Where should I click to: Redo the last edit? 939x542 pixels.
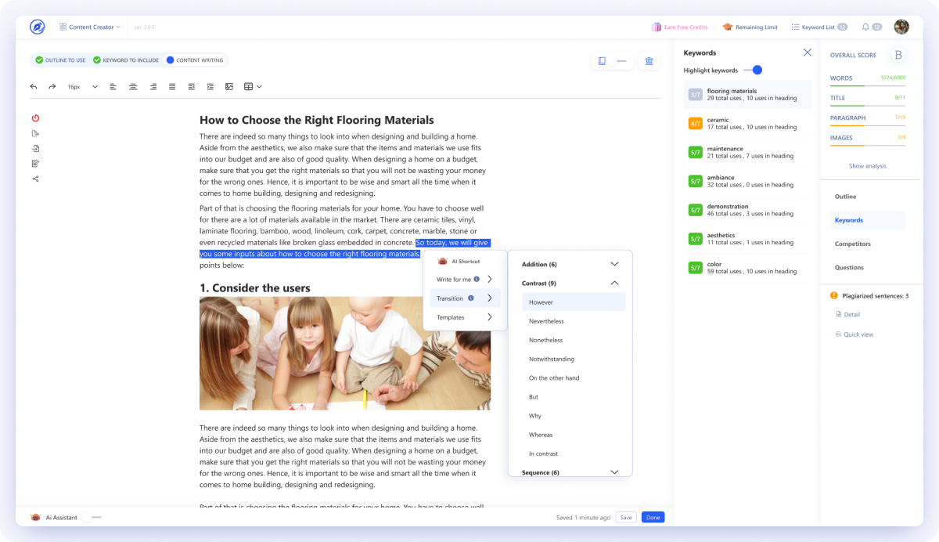tap(52, 87)
